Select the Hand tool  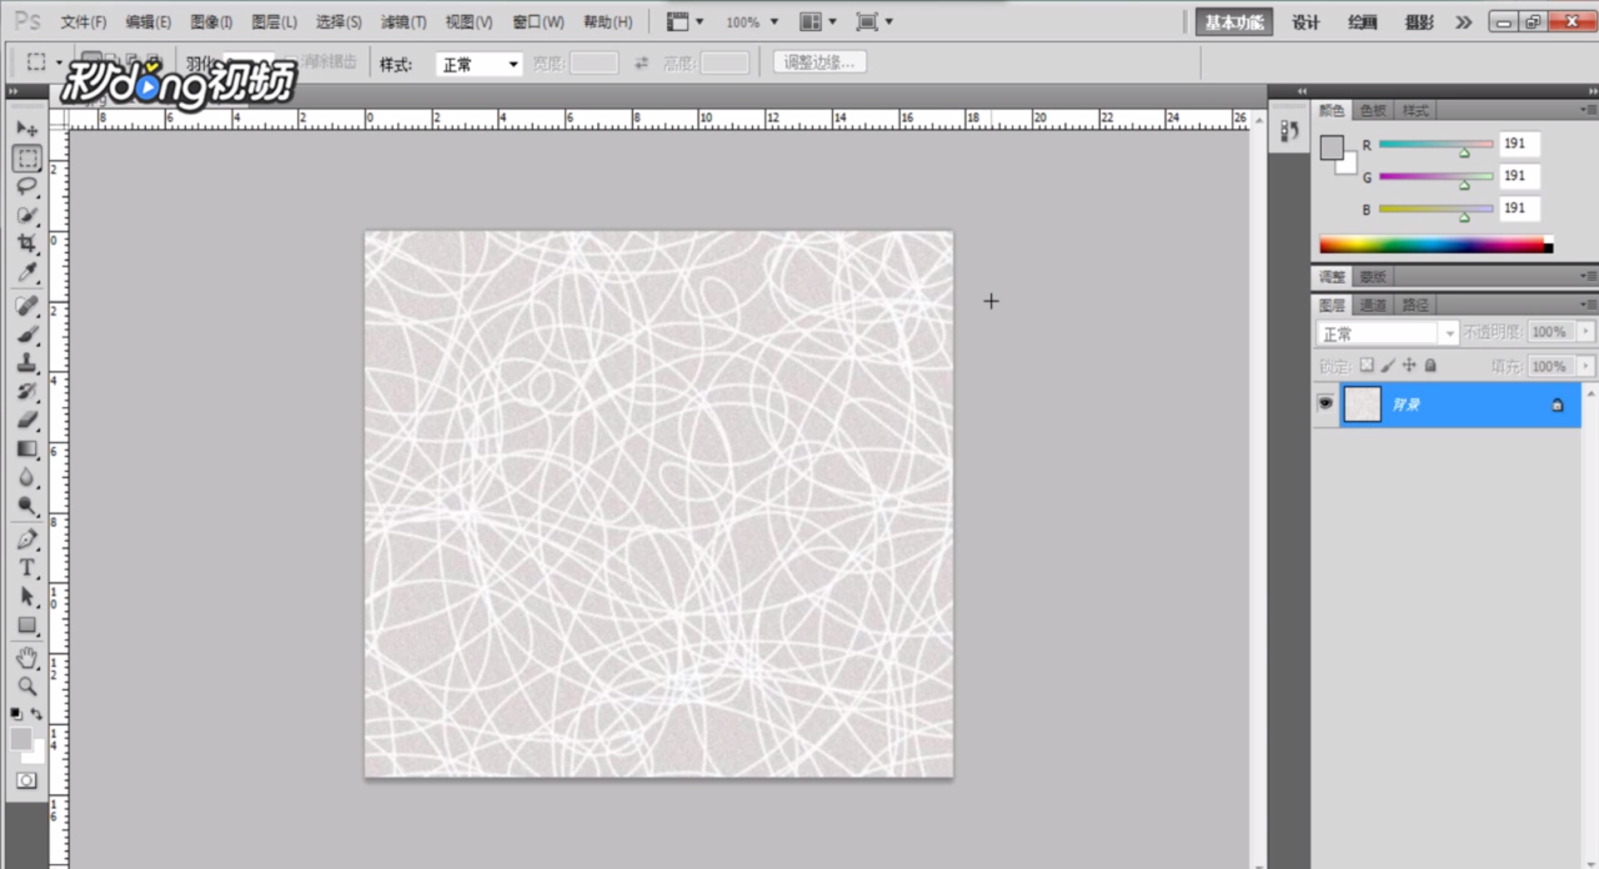point(27,658)
